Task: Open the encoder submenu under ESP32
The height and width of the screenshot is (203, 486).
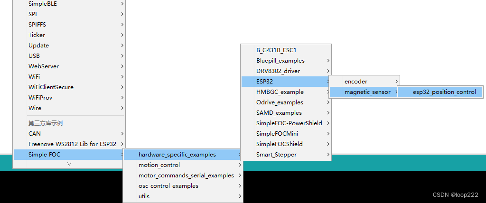Action: point(364,82)
